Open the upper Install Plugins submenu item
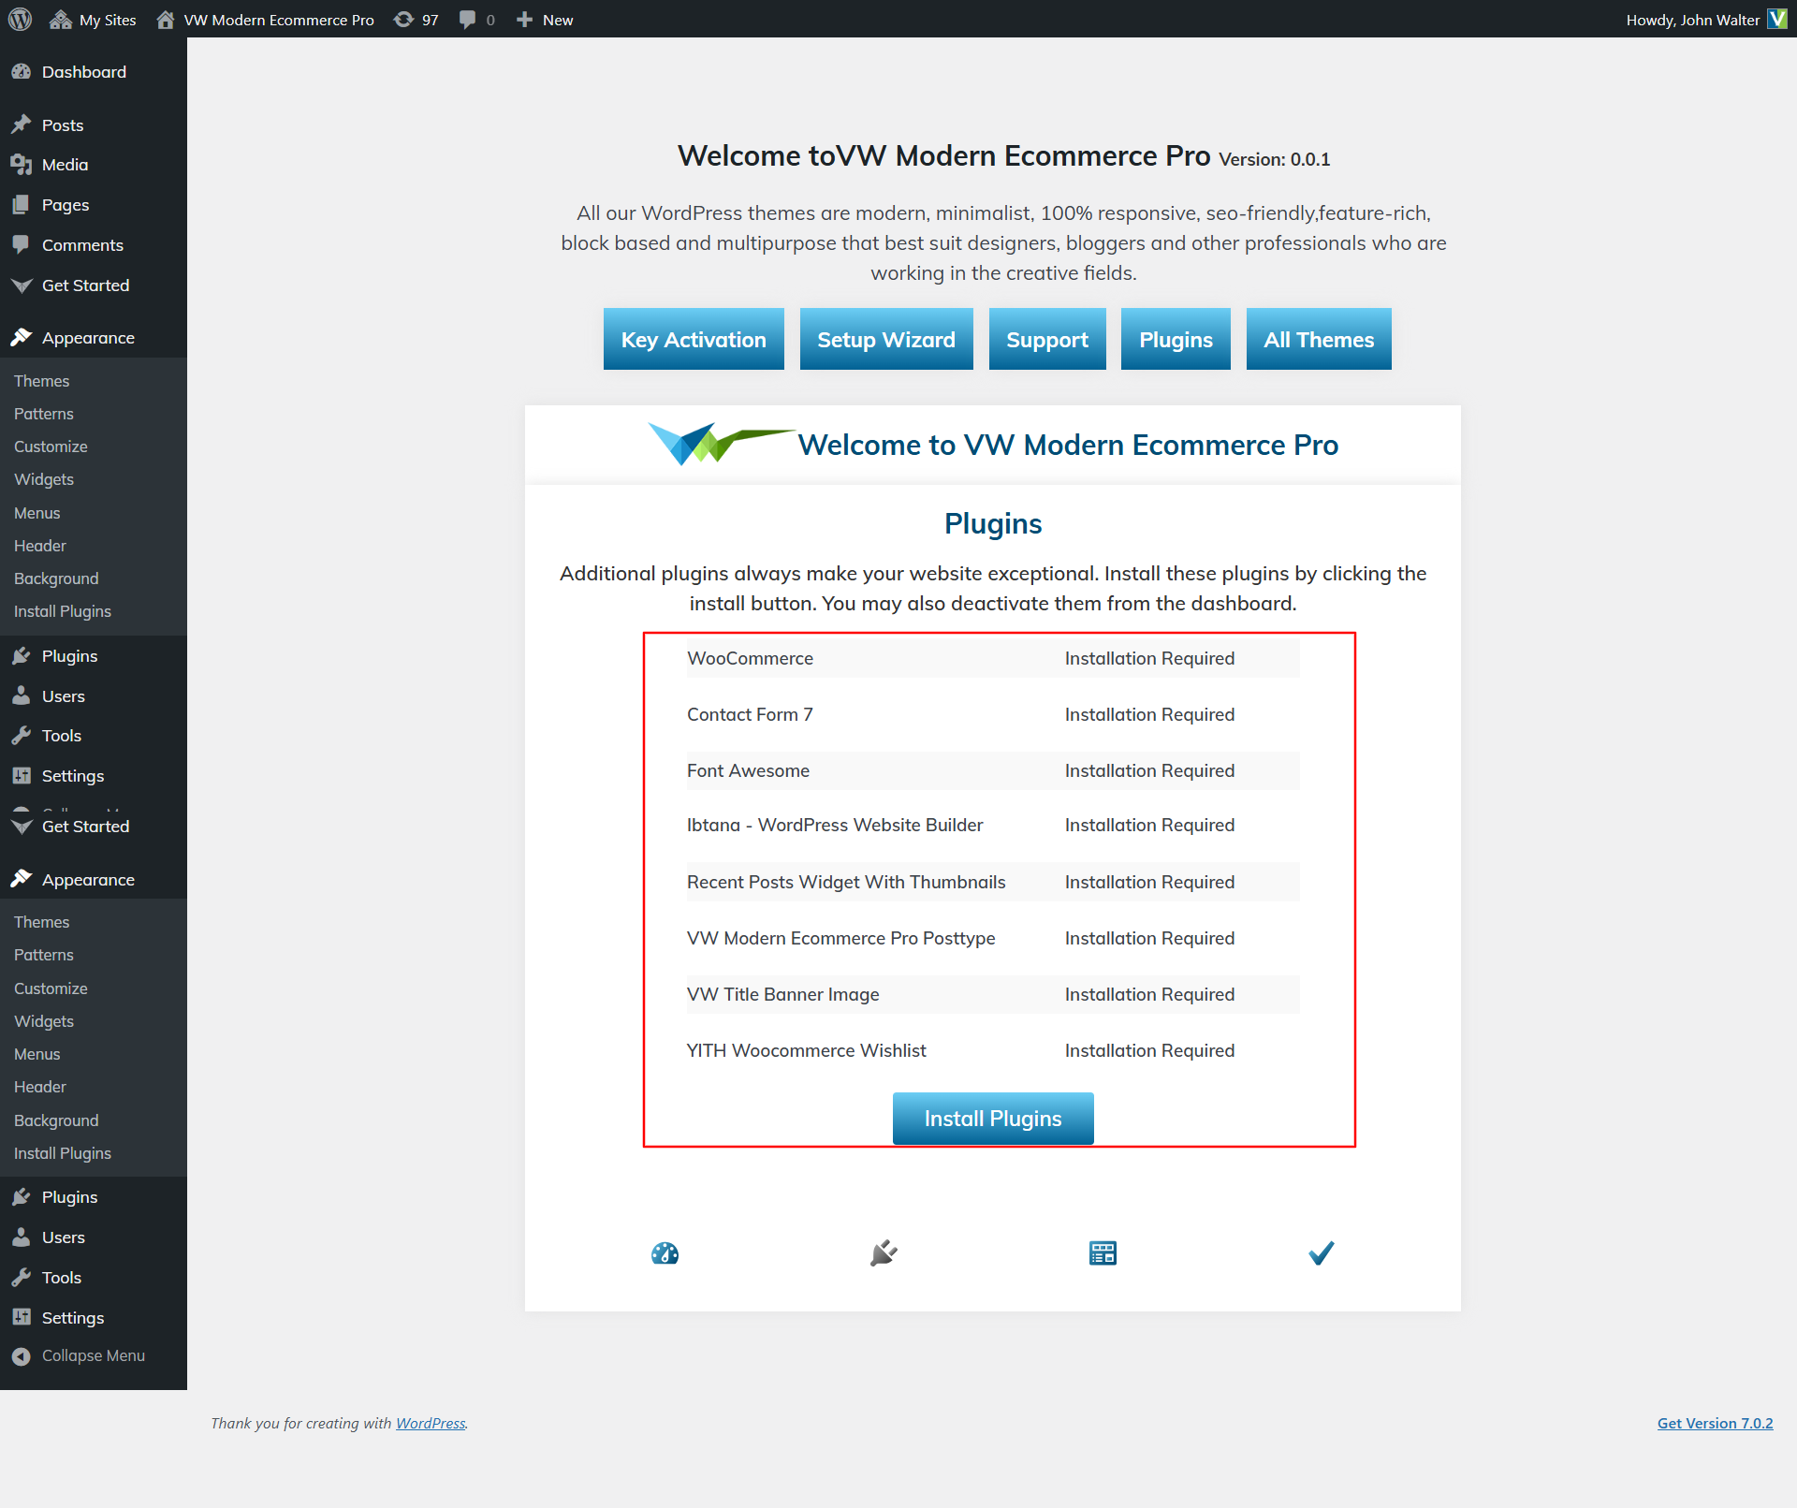This screenshot has height=1508, width=1797. (63, 611)
